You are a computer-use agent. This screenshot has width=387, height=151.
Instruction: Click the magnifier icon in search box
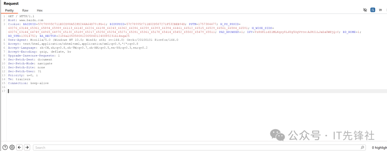(362, 147)
